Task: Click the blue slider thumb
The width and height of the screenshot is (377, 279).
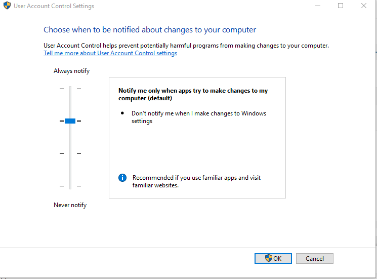Action: coord(70,121)
